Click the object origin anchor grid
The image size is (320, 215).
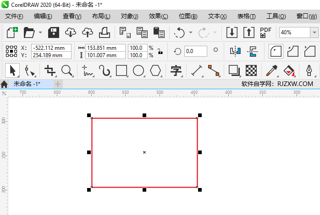click(11, 51)
